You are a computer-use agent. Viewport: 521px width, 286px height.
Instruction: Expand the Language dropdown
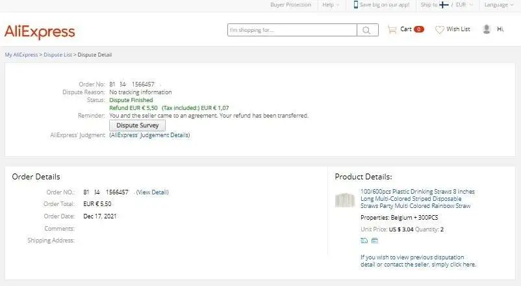coord(499,5)
